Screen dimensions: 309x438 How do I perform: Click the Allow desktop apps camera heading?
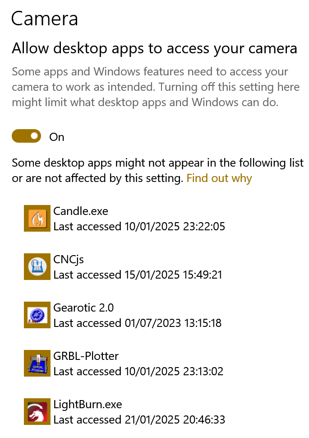coord(154,48)
